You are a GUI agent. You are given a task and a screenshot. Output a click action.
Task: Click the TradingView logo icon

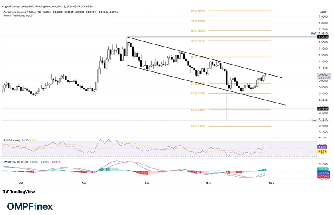pyautogui.click(x=6, y=192)
